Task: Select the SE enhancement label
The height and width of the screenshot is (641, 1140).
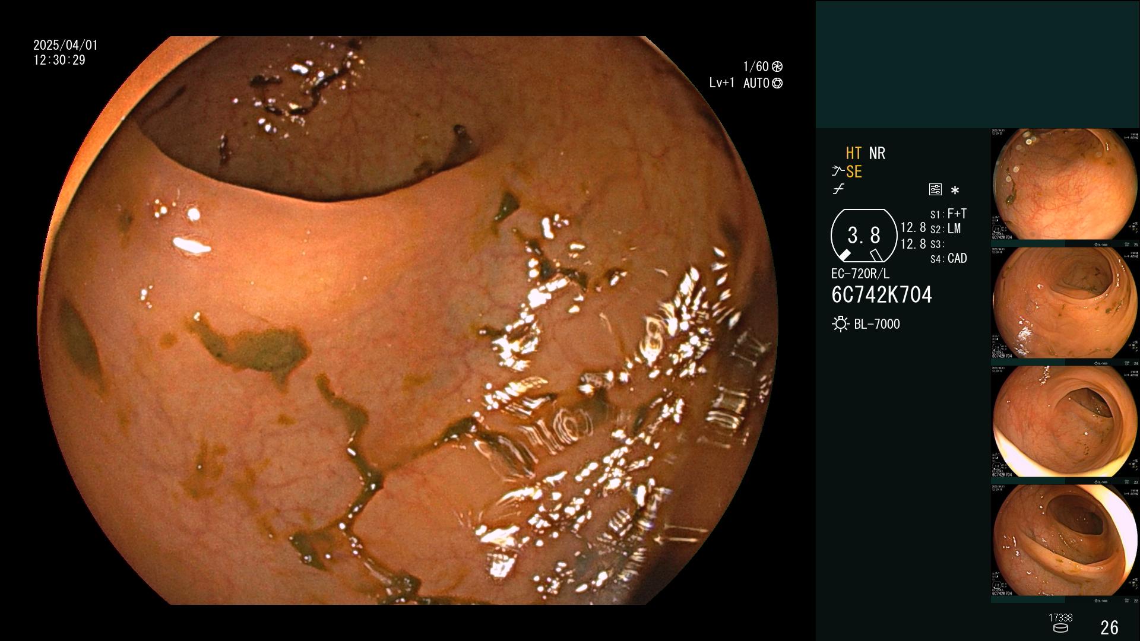Action: (854, 172)
